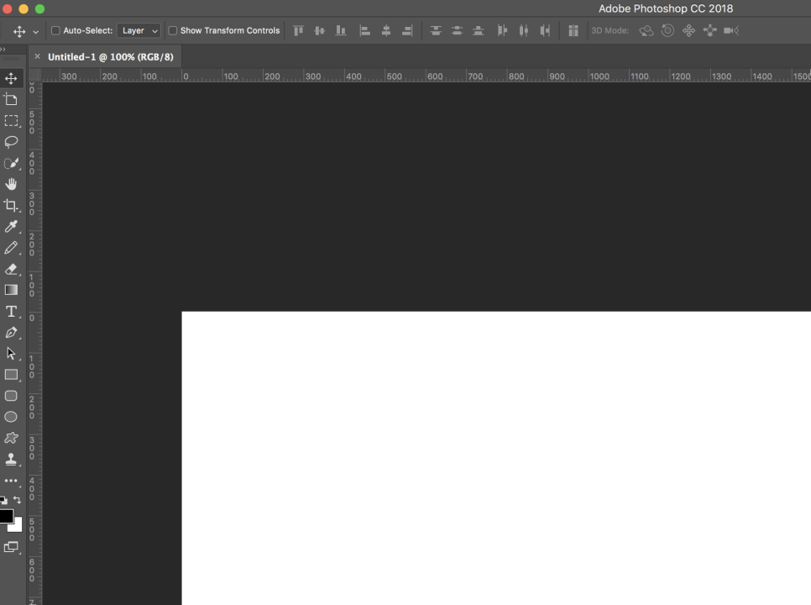Open Edit Toolbar three-dots menu

point(11,481)
